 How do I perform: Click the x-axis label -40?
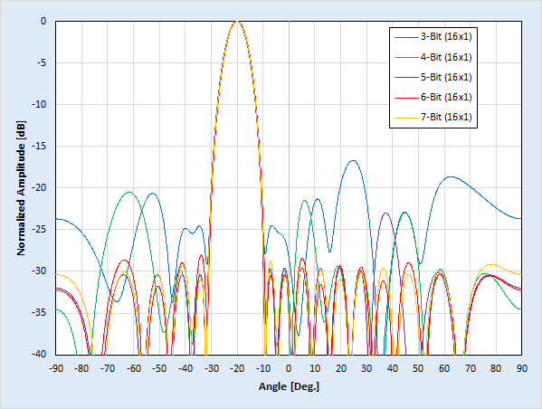pos(185,368)
